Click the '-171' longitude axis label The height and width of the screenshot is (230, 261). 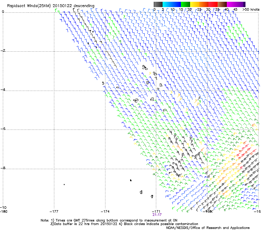point(156,212)
